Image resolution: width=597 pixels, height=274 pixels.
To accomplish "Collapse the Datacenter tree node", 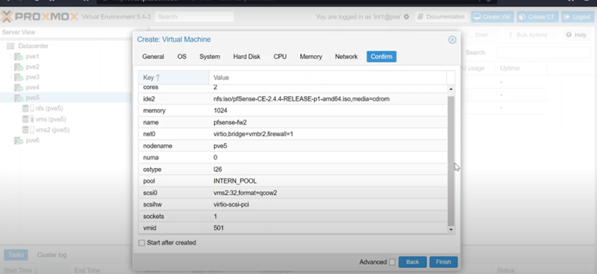I will point(4,46).
